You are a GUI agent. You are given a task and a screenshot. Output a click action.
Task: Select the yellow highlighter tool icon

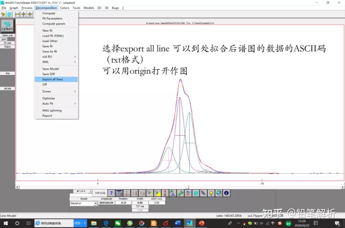coord(157,193)
